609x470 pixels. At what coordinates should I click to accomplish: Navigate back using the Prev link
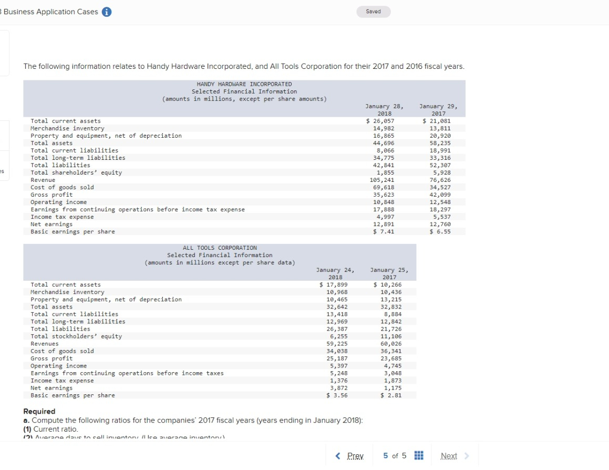tap(354, 456)
